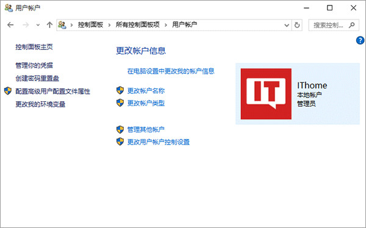Click the 更改帐户信息 heading
366x228 pixels.
tap(141, 51)
